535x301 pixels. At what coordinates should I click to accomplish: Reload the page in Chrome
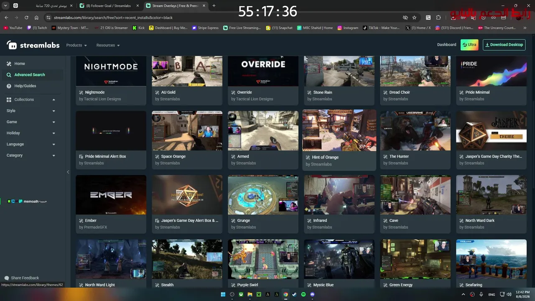[26, 18]
